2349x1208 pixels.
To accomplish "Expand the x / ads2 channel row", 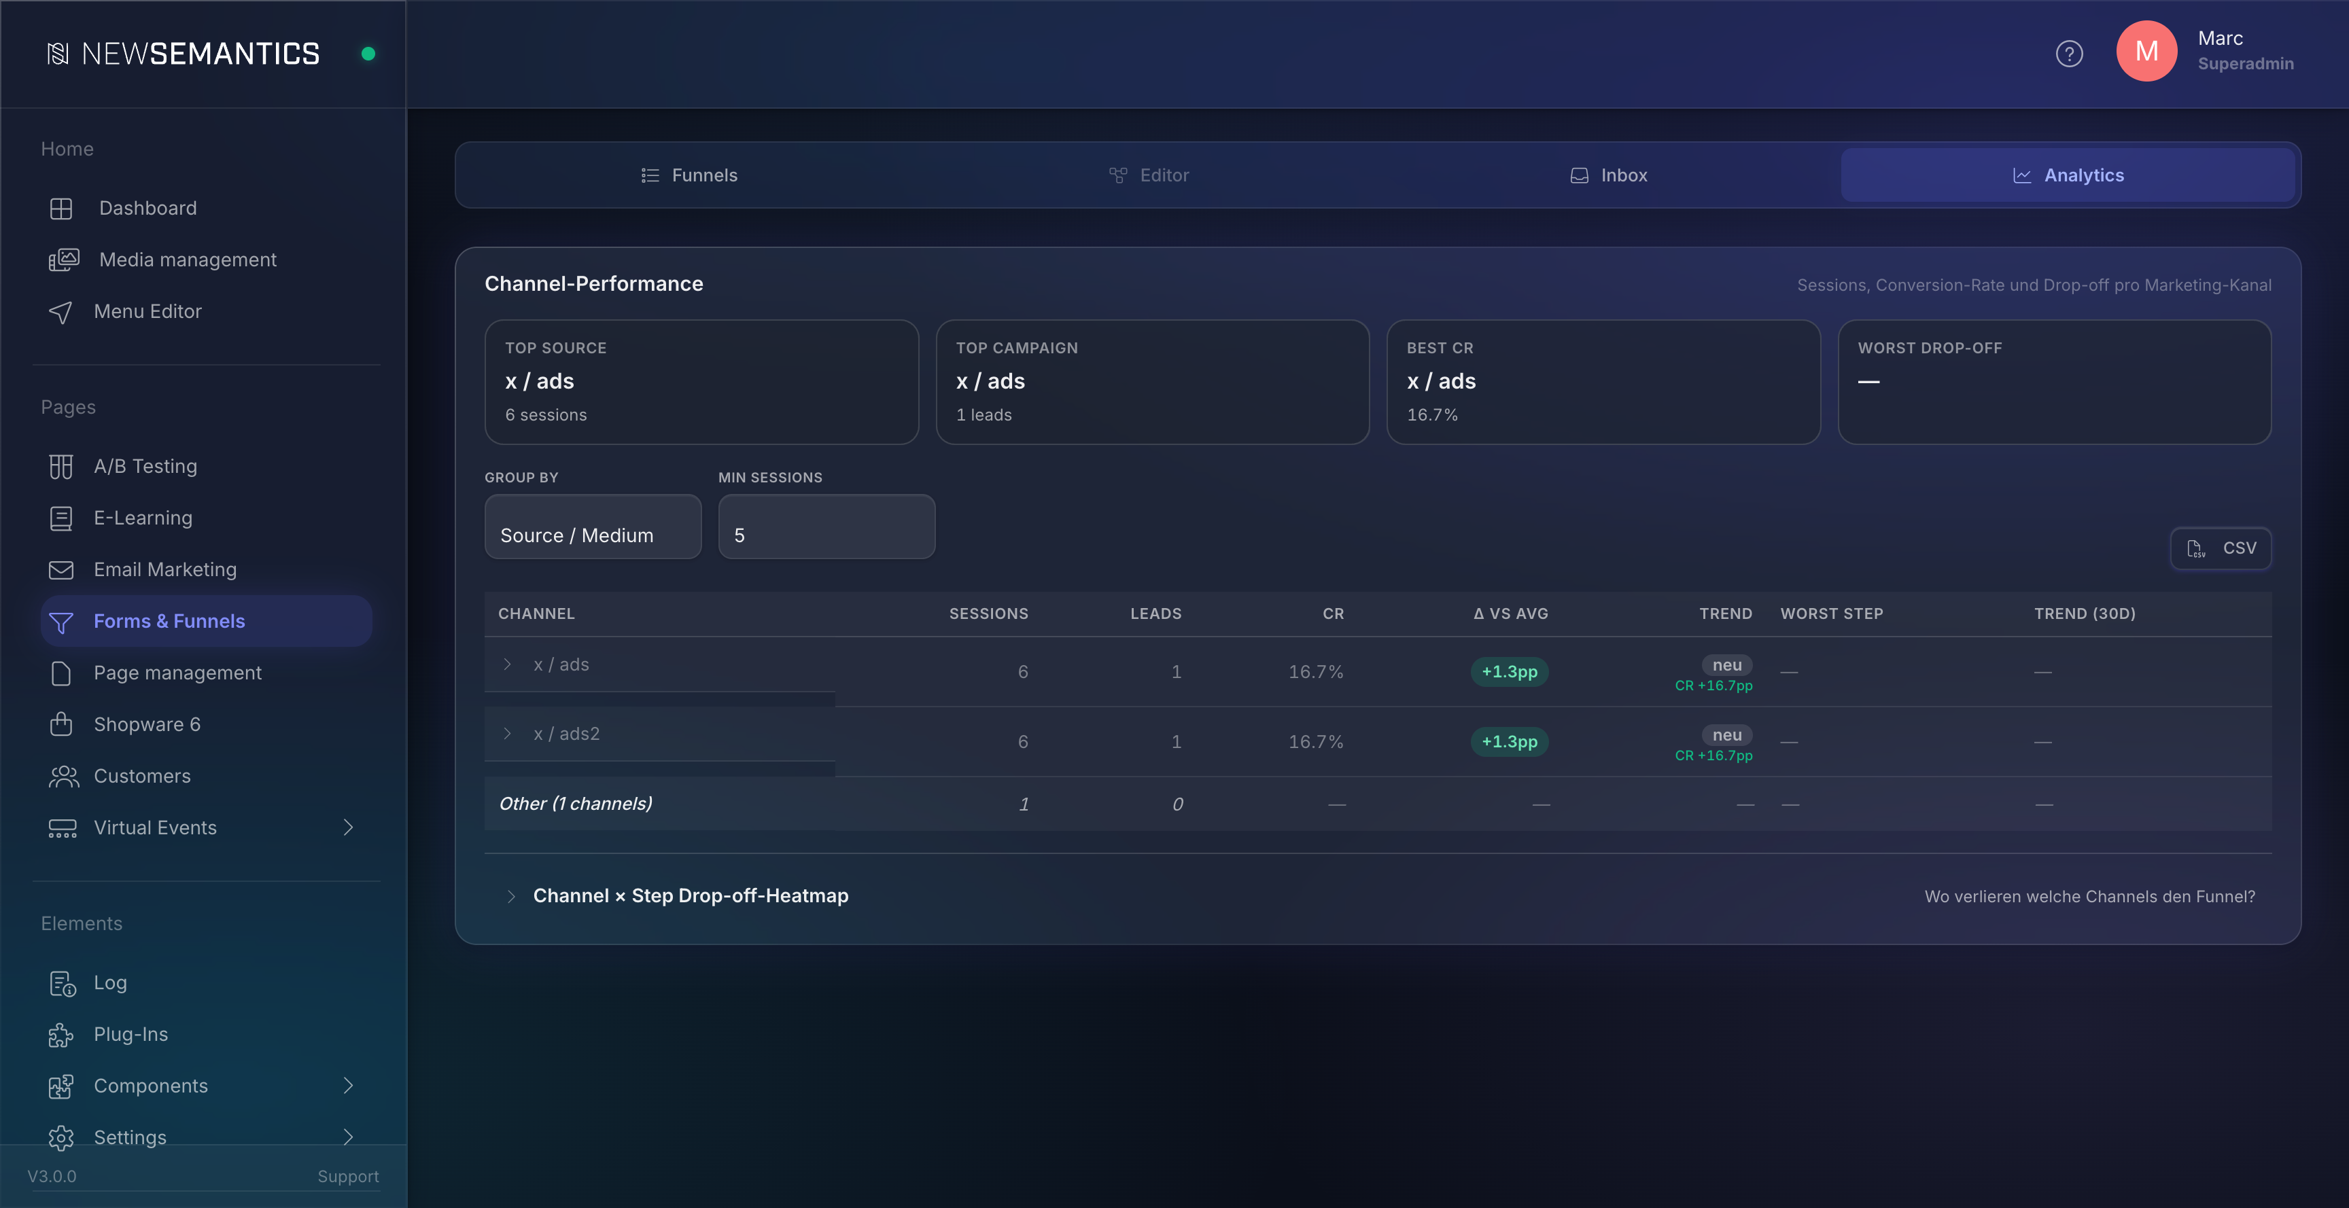I will pyautogui.click(x=508, y=734).
